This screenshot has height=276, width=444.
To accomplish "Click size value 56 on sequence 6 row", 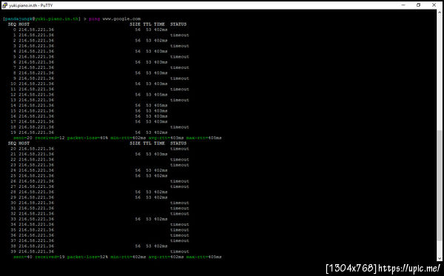I will pos(138,62).
